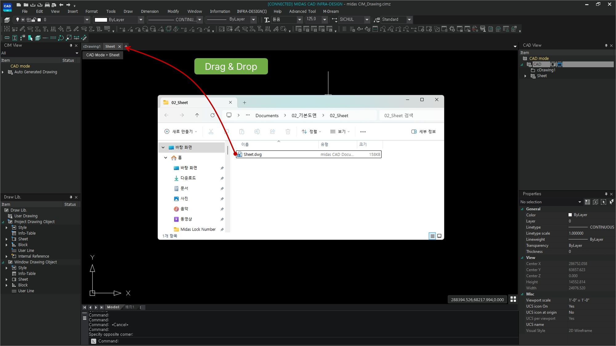
Task: Click the white ByLayer color swatch
Action: tap(101, 20)
